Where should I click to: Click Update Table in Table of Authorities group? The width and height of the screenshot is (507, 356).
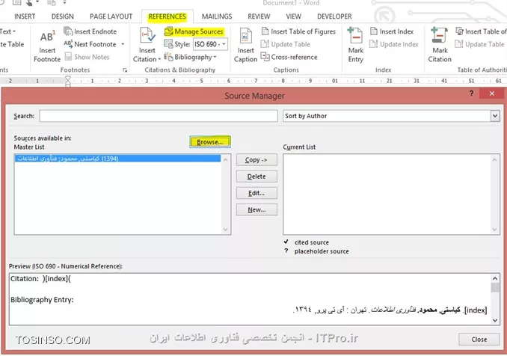click(x=480, y=44)
